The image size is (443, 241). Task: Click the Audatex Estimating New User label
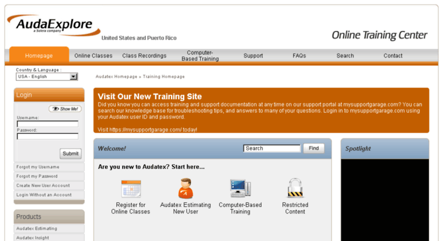pyautogui.click(x=185, y=209)
